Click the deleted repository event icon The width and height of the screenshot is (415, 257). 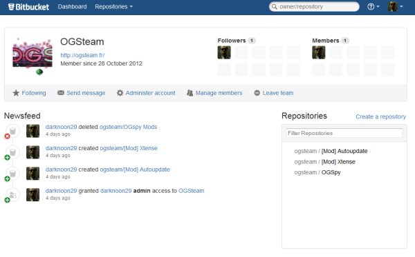pos(12,131)
